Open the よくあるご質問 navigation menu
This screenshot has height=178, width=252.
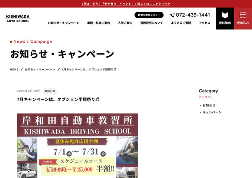(181, 23)
